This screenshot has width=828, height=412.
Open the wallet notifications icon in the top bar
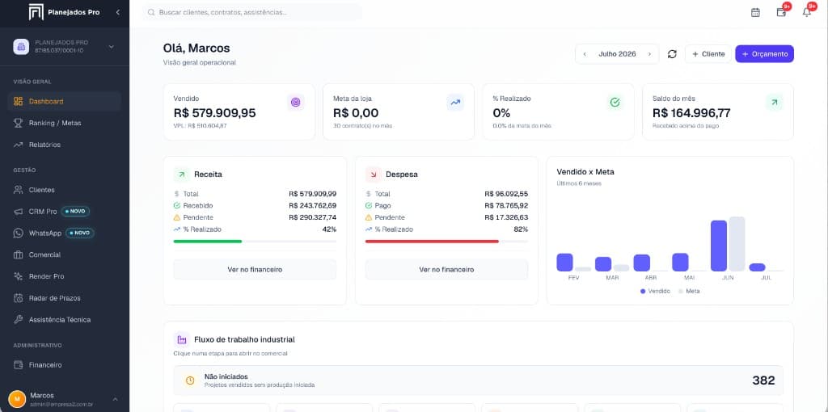click(782, 12)
